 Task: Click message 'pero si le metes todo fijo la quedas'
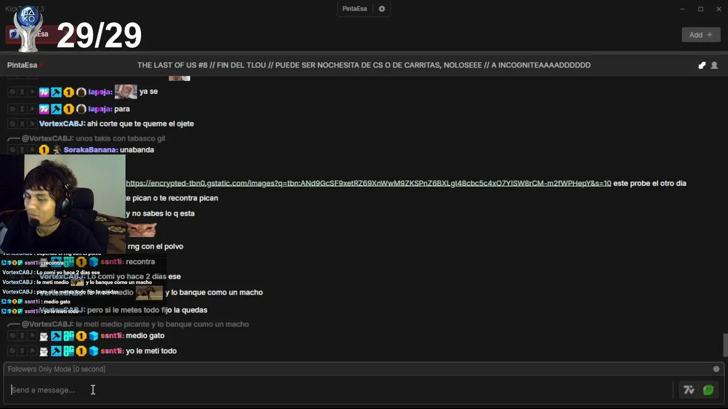(147, 310)
